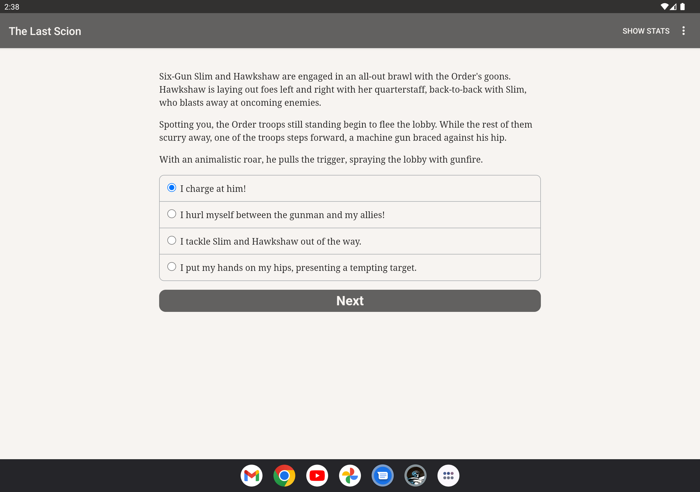Image resolution: width=700 pixels, height=492 pixels.
Task: Launch Chrome from the dock
Action: click(x=284, y=475)
